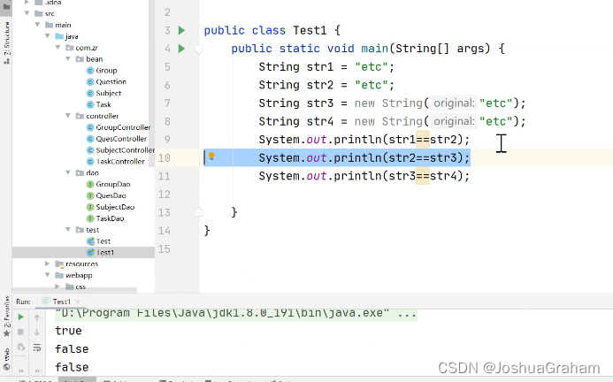
Task: Collapse the main folder
Action: pyautogui.click(x=37, y=25)
